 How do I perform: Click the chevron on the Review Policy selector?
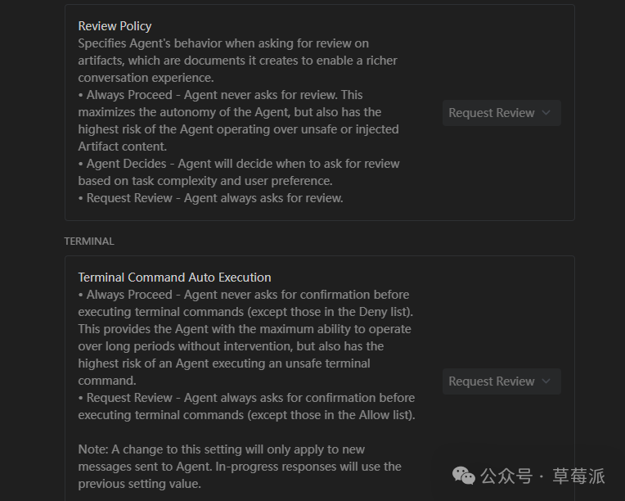click(546, 113)
